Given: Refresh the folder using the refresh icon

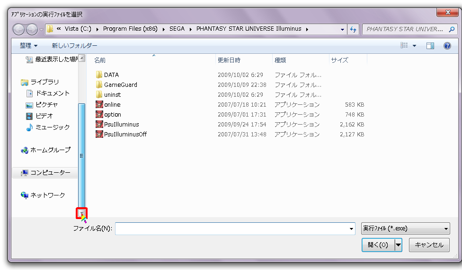Looking at the screenshot, I should tap(353, 29).
